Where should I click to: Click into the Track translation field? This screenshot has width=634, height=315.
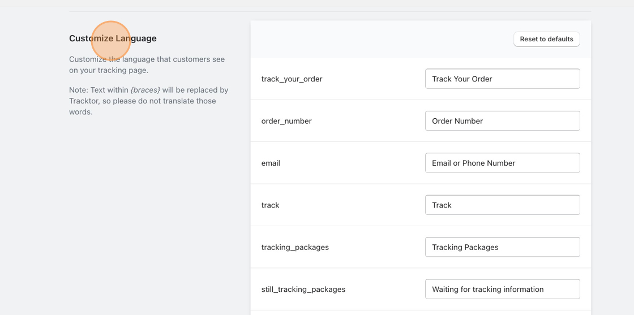[x=503, y=205]
